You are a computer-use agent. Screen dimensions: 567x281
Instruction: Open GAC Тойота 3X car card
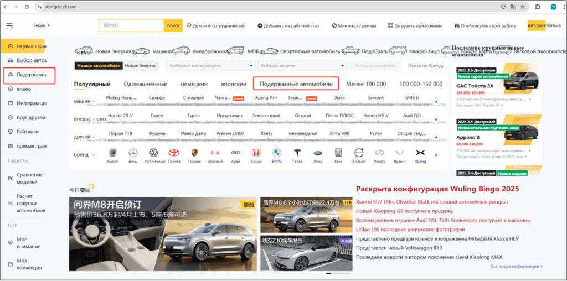point(497,86)
